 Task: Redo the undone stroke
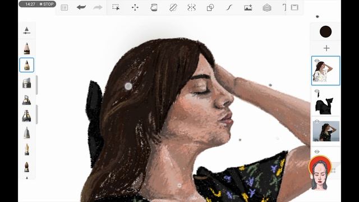pyautogui.click(x=98, y=7)
